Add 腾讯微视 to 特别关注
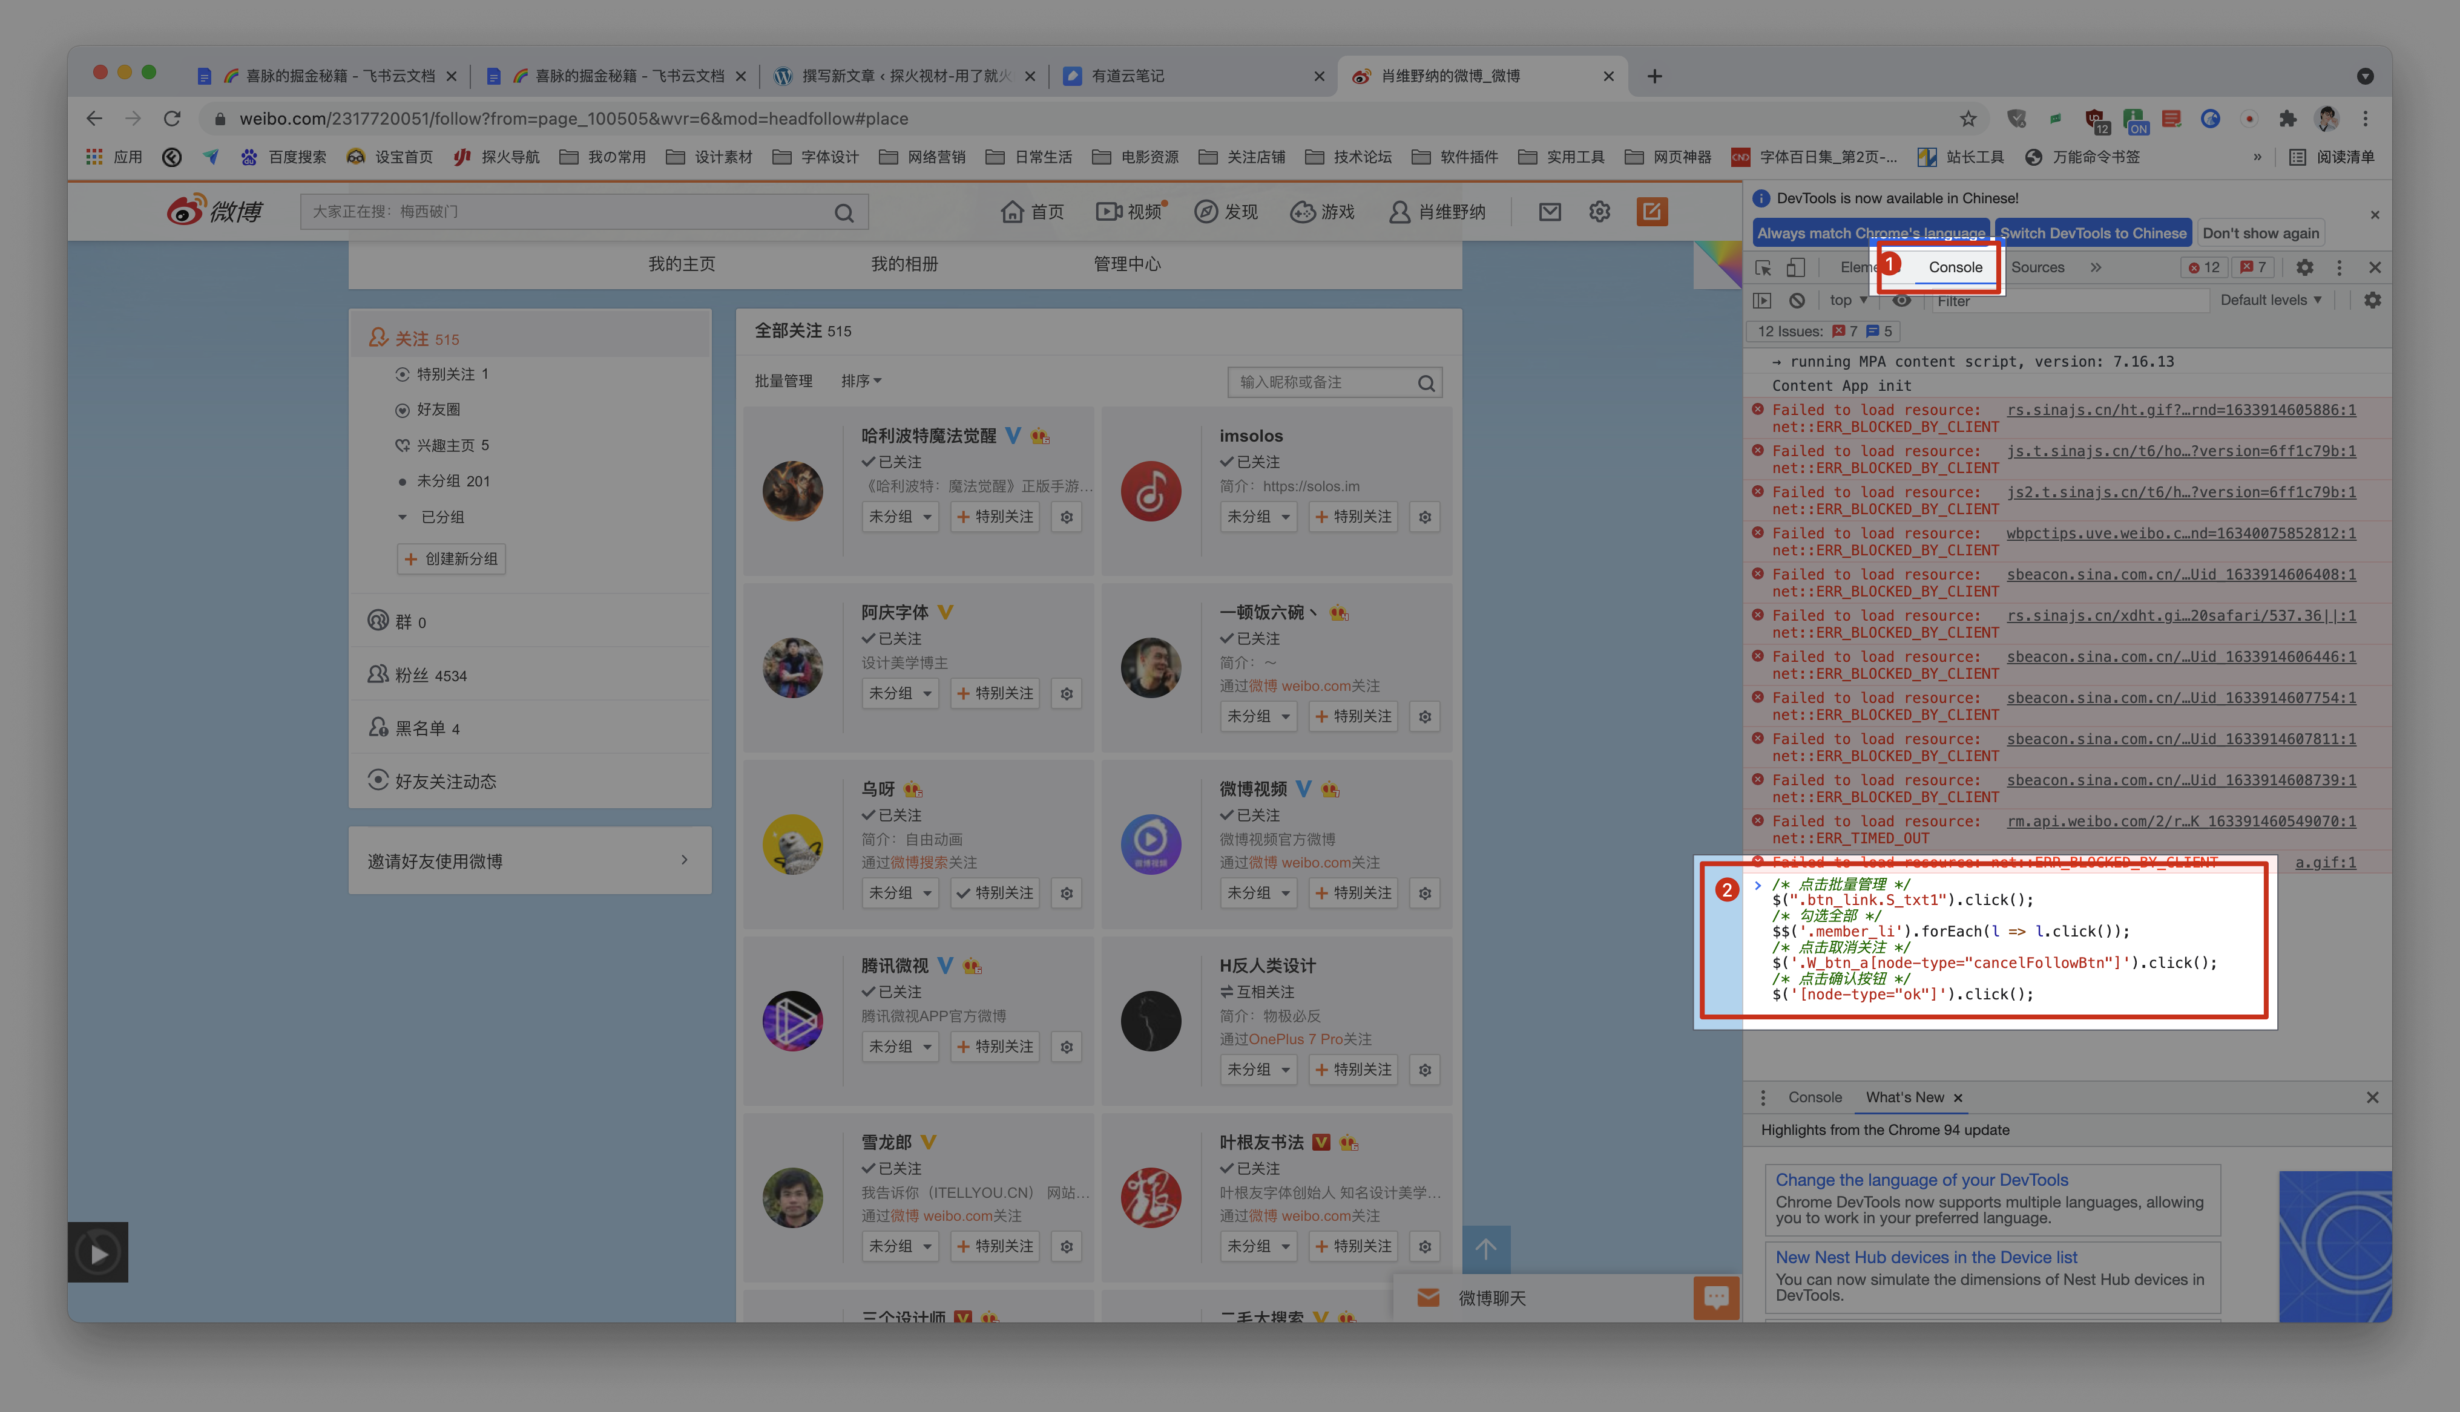Image resolution: width=2460 pixels, height=1412 pixels. (995, 1047)
